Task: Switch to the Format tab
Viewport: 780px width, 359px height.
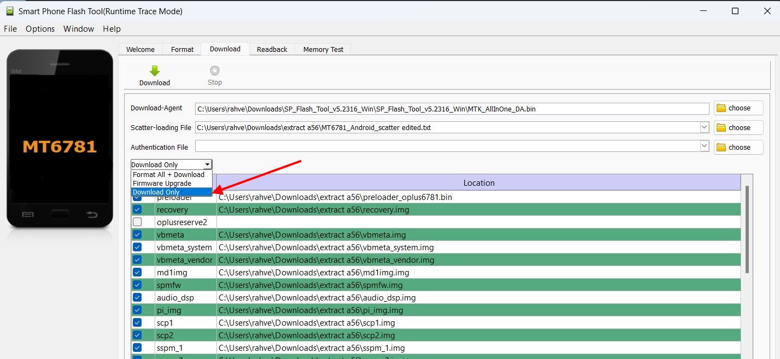Action: click(x=182, y=49)
